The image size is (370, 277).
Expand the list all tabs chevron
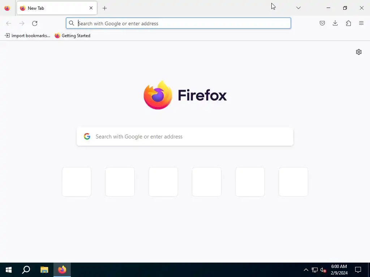pos(298,8)
